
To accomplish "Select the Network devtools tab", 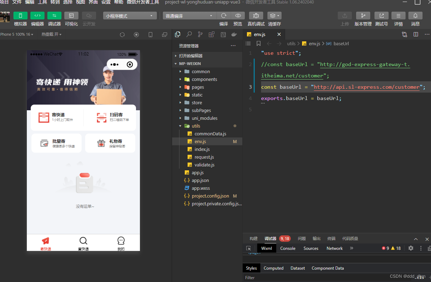I will point(335,248).
